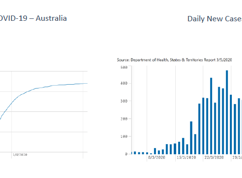The height and width of the screenshot is (178, 242).
Task: Click the 1/4/2020 date label on line chart
Action: click(x=20, y=155)
